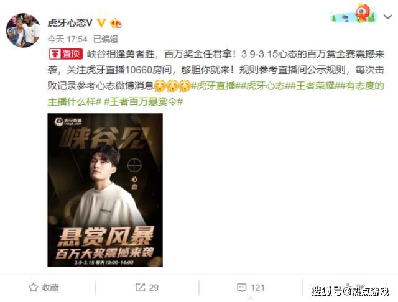Toggle 收藏 favorite star for this post

(x=44, y=288)
